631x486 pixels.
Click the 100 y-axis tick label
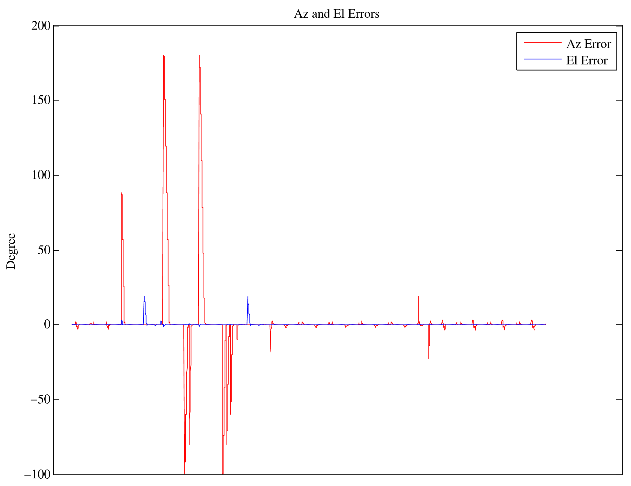[41, 175]
